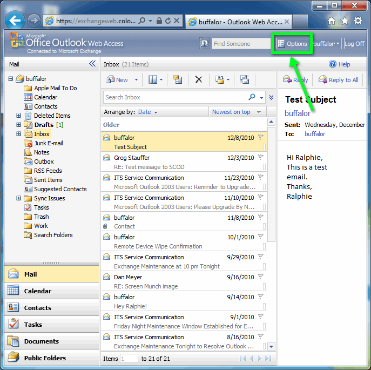
Task: Open the search scope dropdown arrow
Action: point(261,98)
